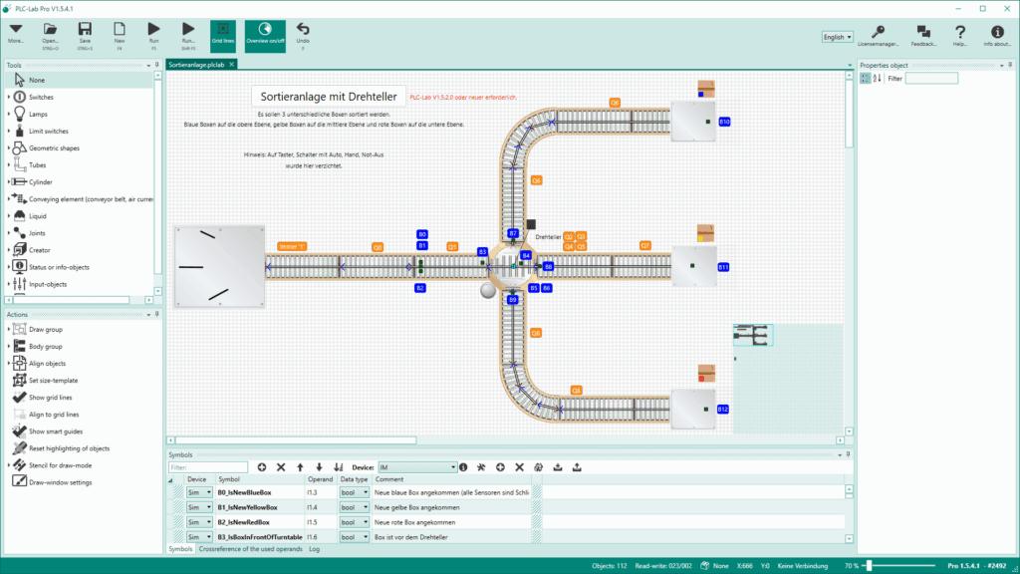
Task: Expand the Geometric shapes tool group
Action: pos(9,147)
